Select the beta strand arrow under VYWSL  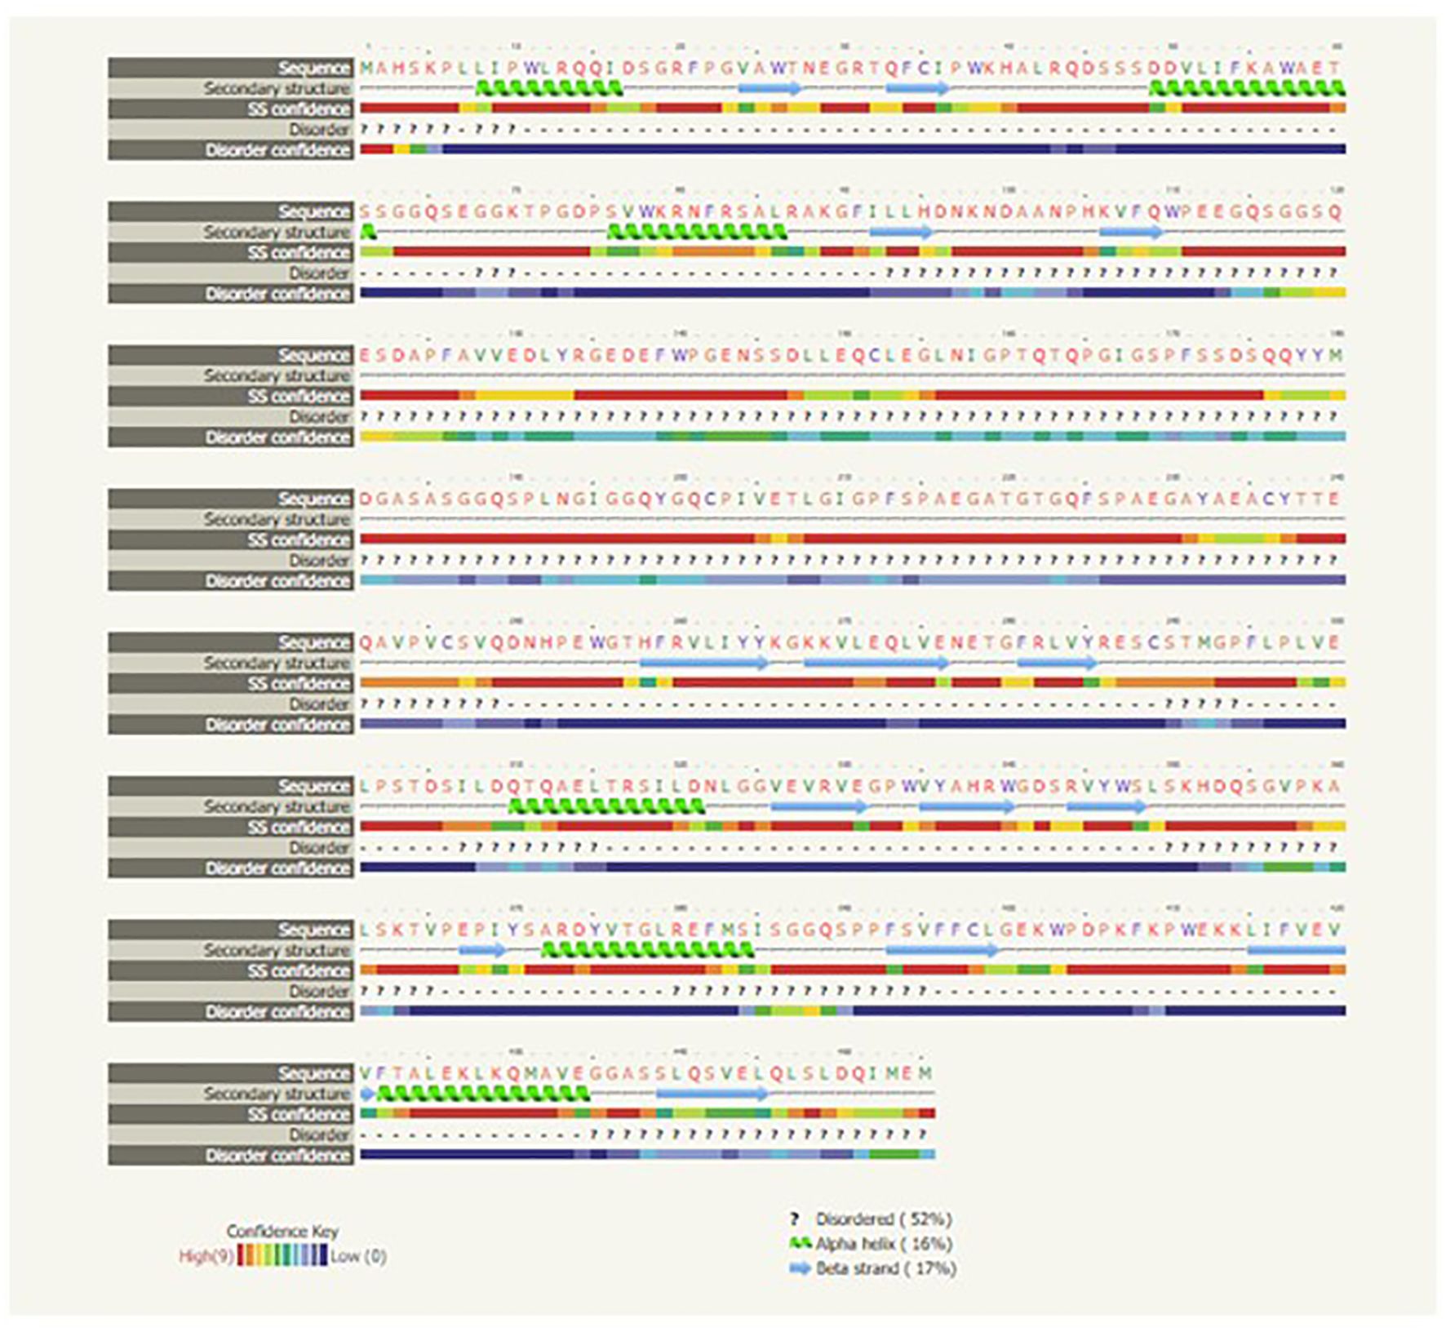pos(1107,806)
